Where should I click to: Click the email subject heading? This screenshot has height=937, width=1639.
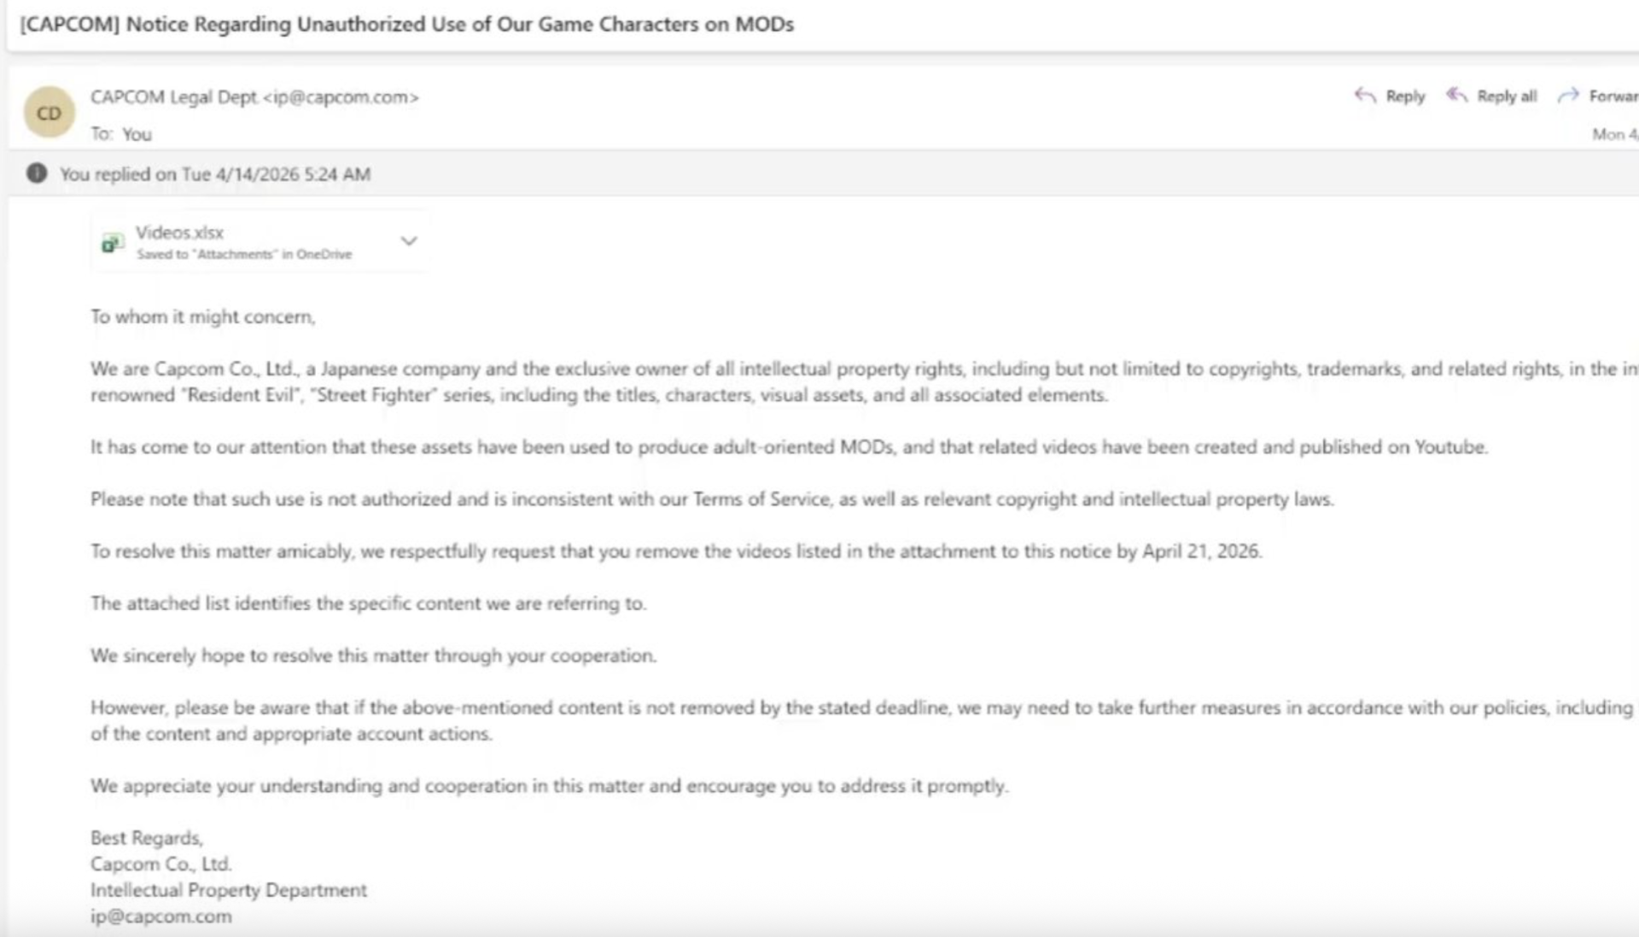406,24
